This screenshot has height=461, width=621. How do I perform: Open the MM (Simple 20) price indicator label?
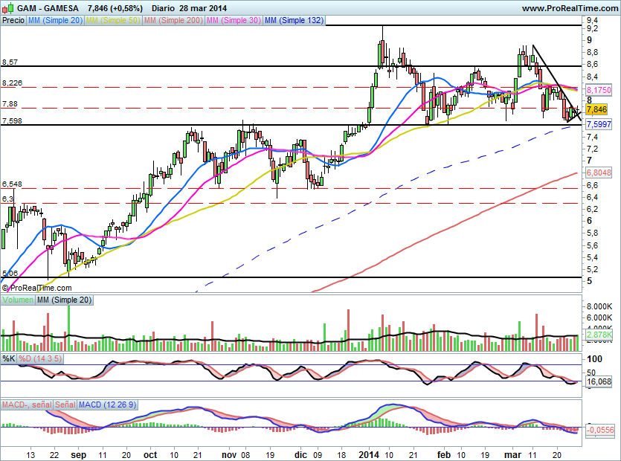(55, 20)
